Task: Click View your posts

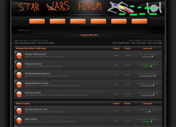Action: click(155, 43)
